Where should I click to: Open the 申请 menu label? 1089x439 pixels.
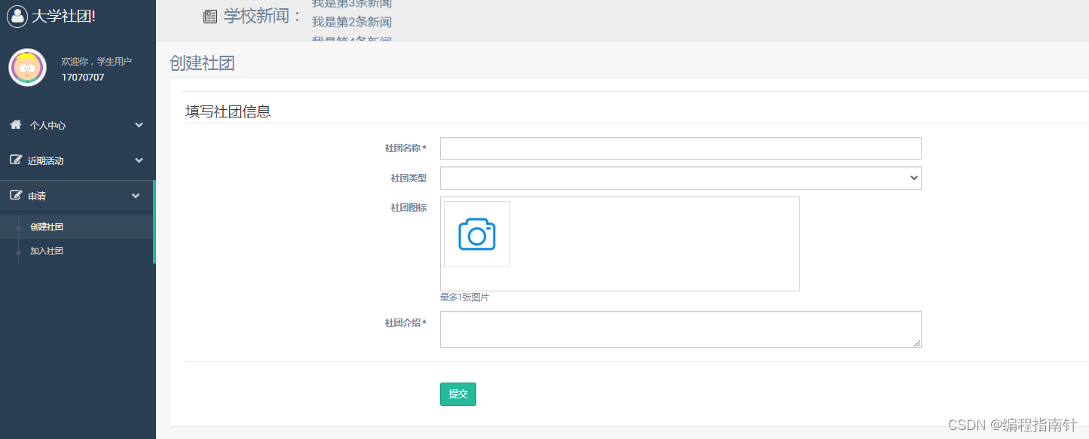point(37,197)
